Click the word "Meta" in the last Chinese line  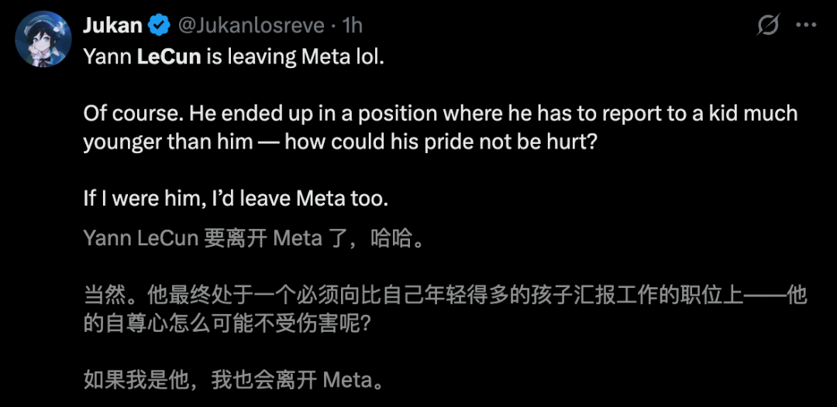(x=346, y=380)
